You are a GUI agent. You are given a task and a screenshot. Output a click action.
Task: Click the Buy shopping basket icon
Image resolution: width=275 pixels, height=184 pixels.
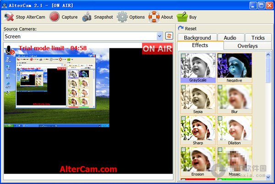pyautogui.click(x=182, y=17)
